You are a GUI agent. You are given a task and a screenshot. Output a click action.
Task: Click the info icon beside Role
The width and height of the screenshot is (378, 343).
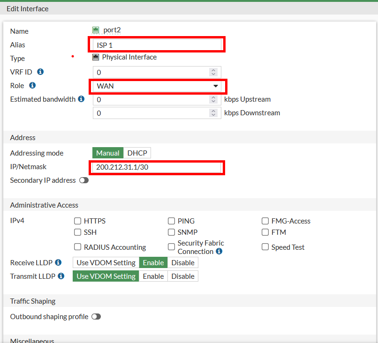32,86
